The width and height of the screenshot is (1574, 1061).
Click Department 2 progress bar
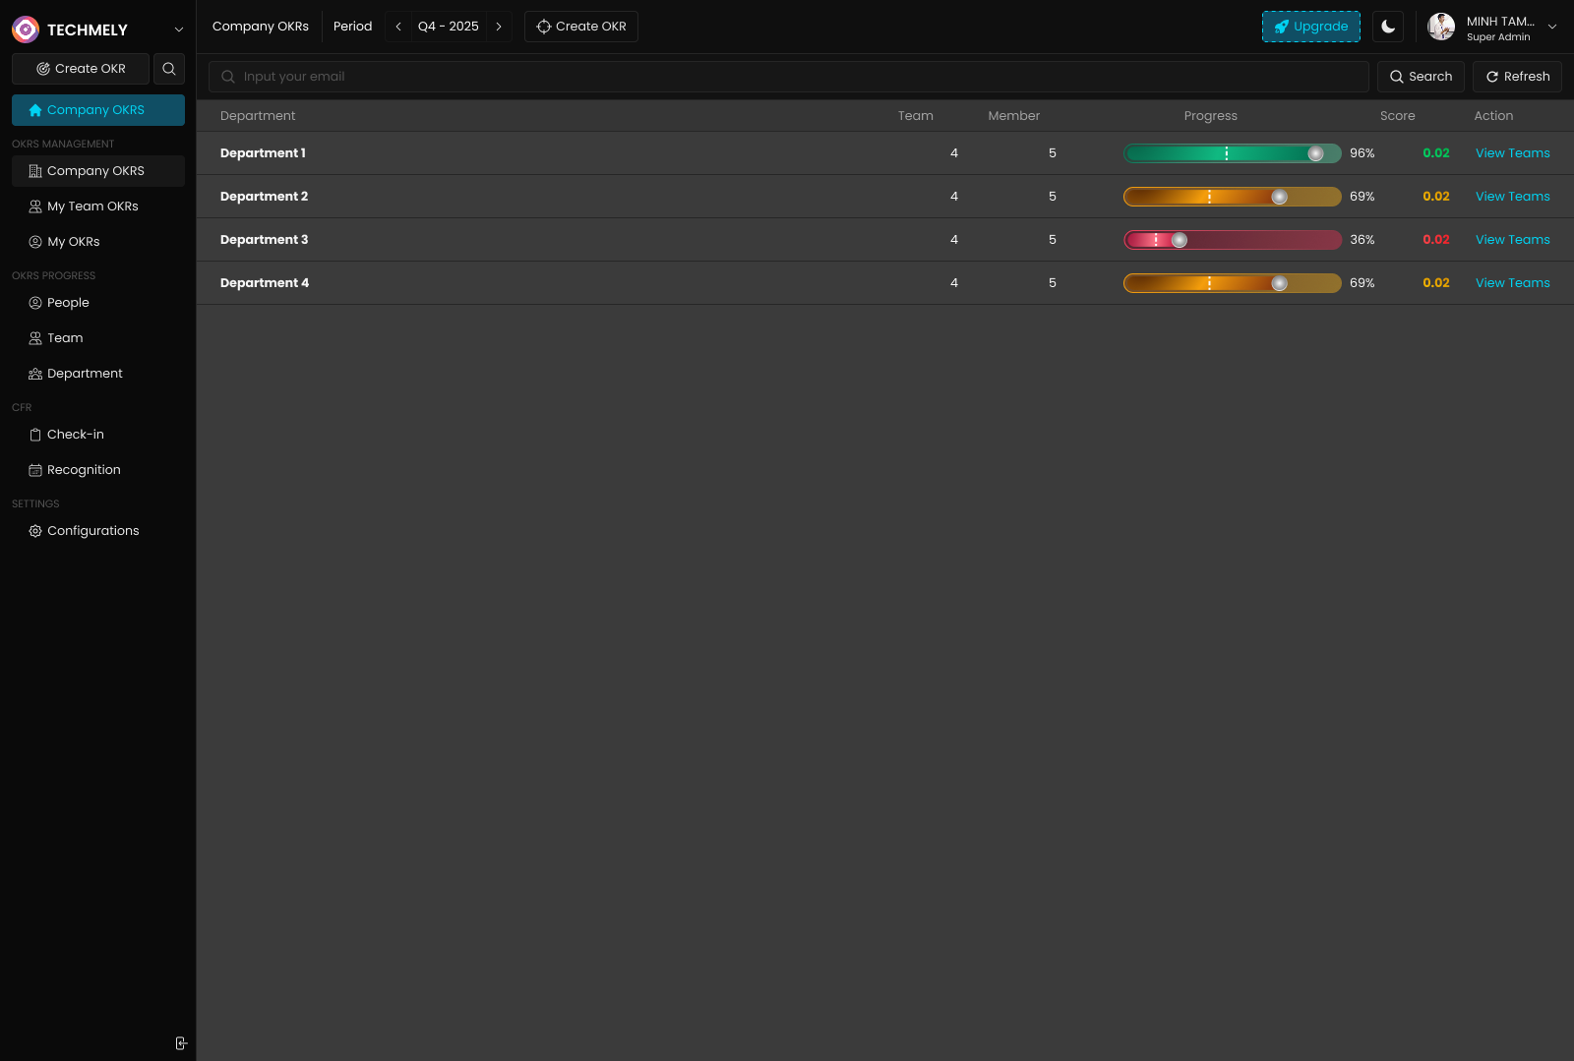click(1233, 197)
